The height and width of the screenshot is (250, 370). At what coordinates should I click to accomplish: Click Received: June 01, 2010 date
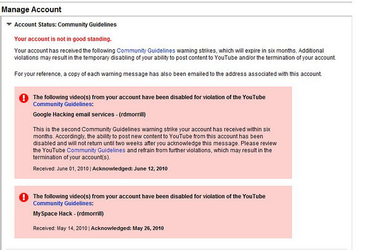(x=61, y=169)
